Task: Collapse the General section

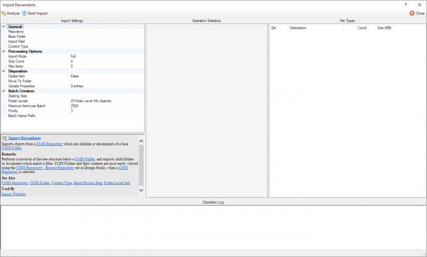Action: pyautogui.click(x=4, y=27)
